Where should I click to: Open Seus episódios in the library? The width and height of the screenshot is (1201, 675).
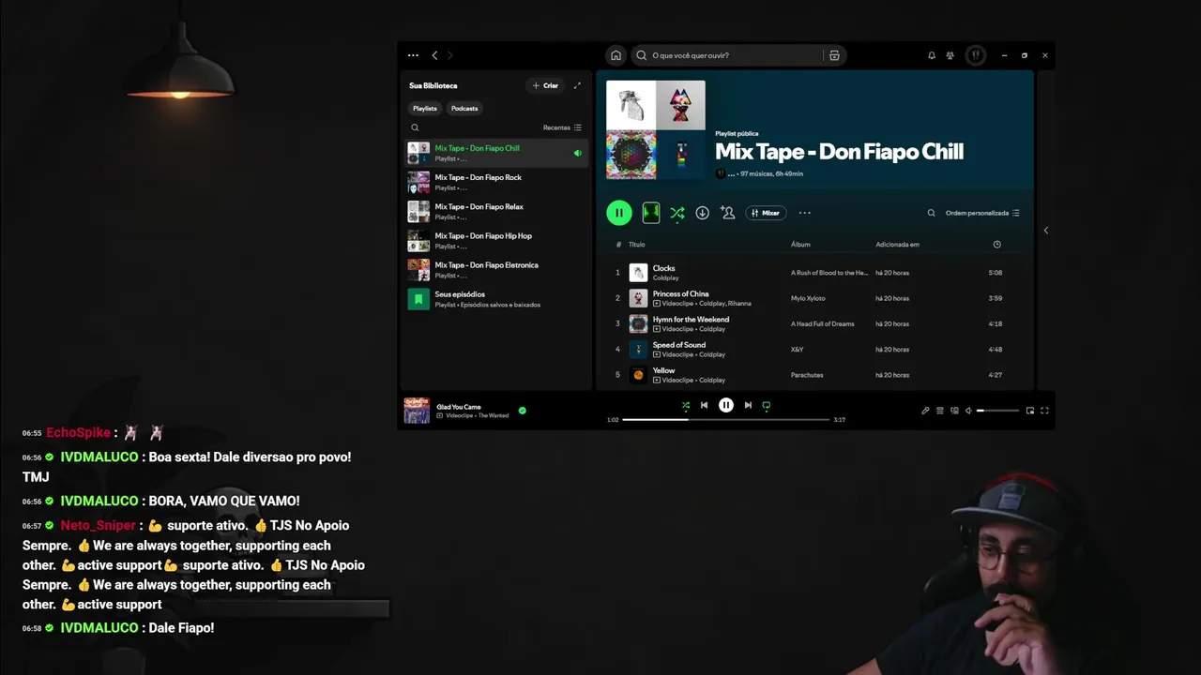coord(496,299)
